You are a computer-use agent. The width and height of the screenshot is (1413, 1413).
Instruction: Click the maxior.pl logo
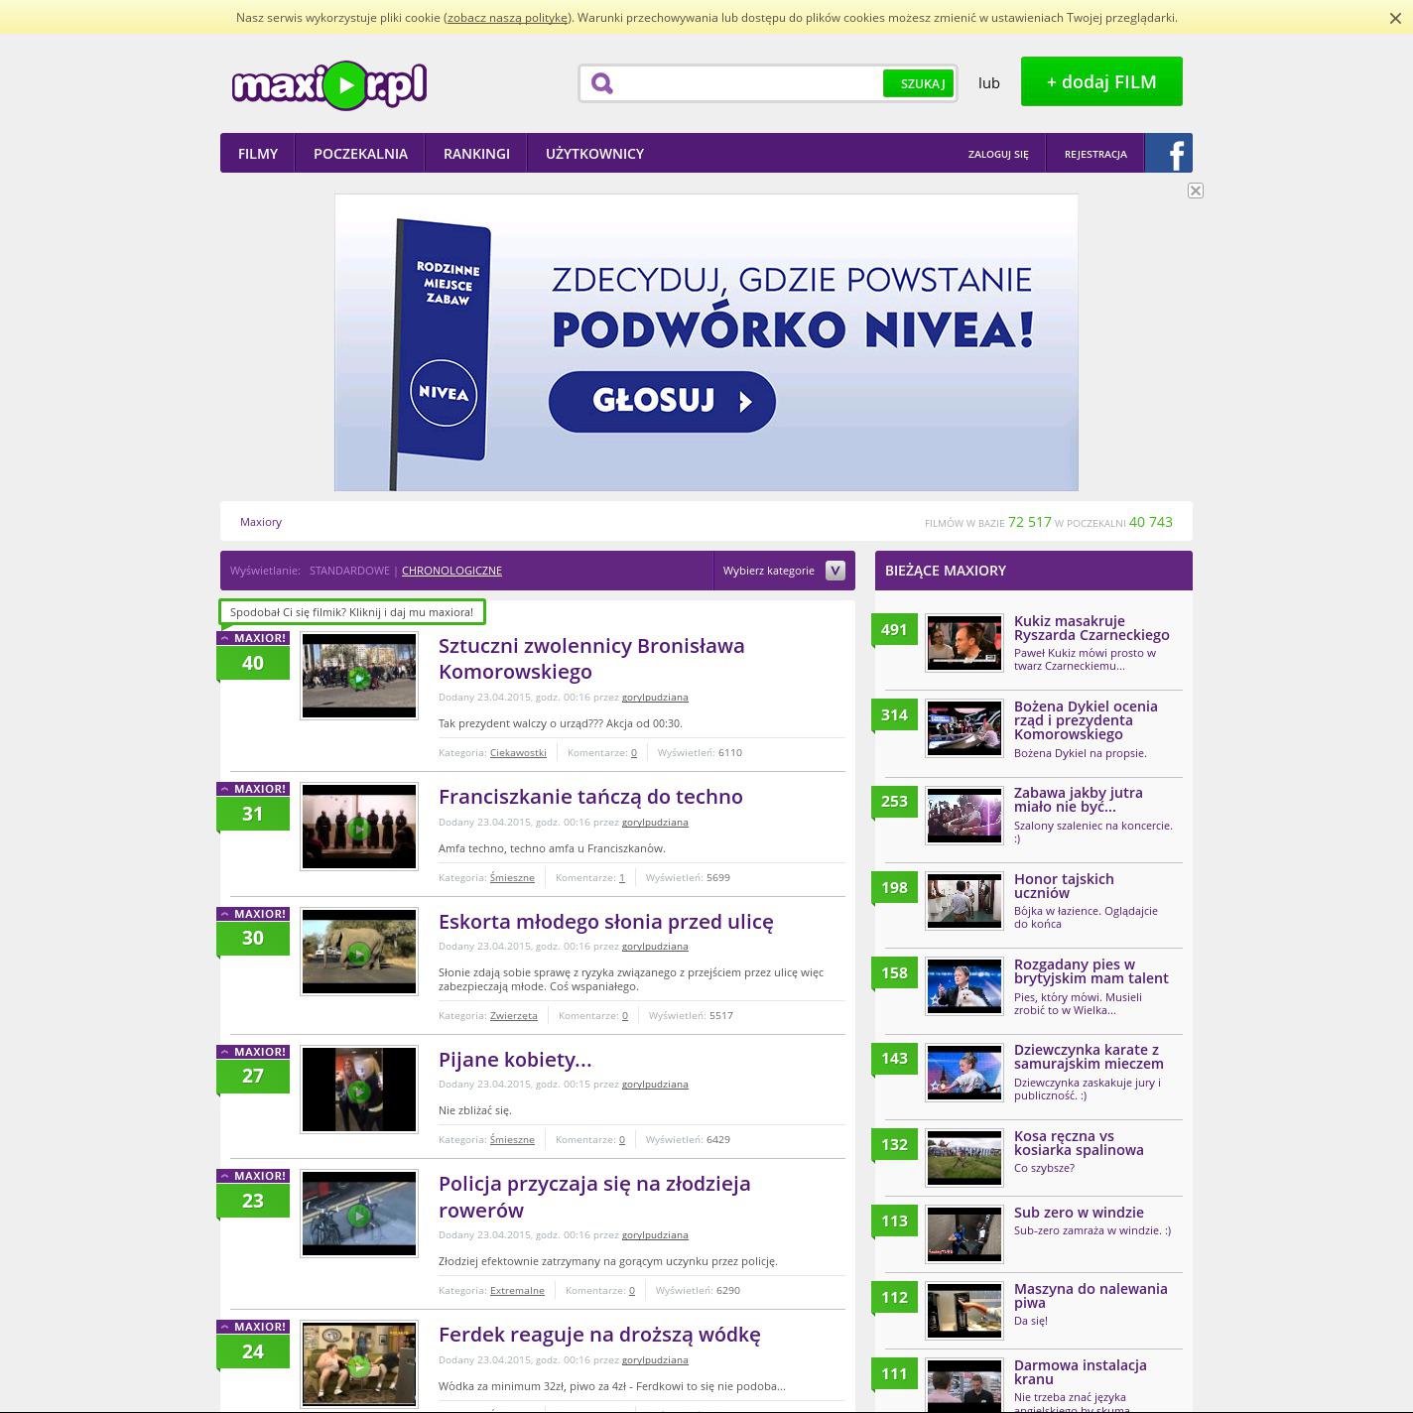[x=329, y=85]
